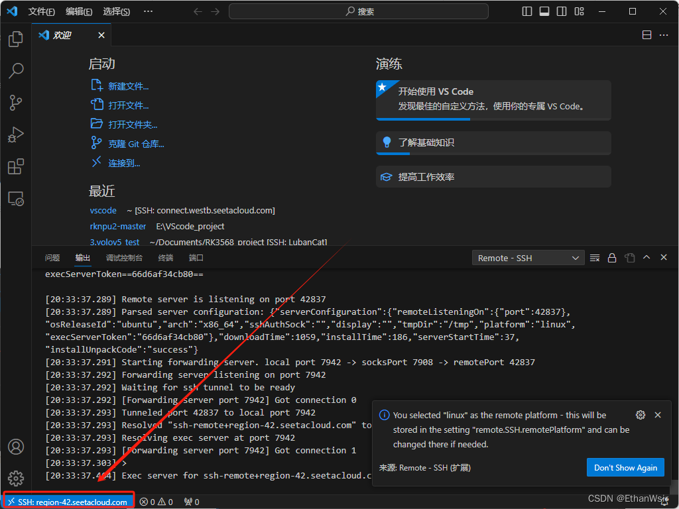Screen dimensions: 679x509
Task: Switch to the 端口 tab
Action: pyautogui.click(x=196, y=258)
